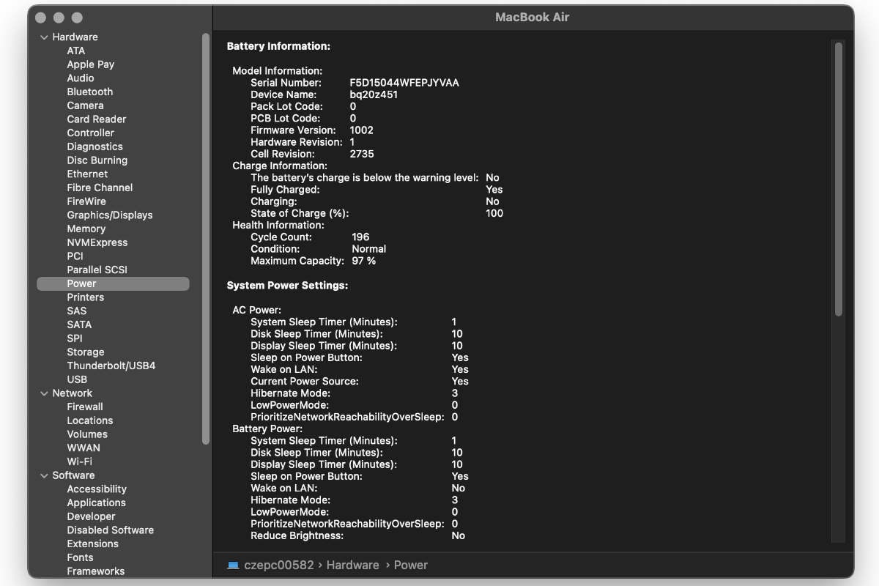This screenshot has width=879, height=586.
Task: View Graphics/Displays information
Action: pyautogui.click(x=110, y=215)
